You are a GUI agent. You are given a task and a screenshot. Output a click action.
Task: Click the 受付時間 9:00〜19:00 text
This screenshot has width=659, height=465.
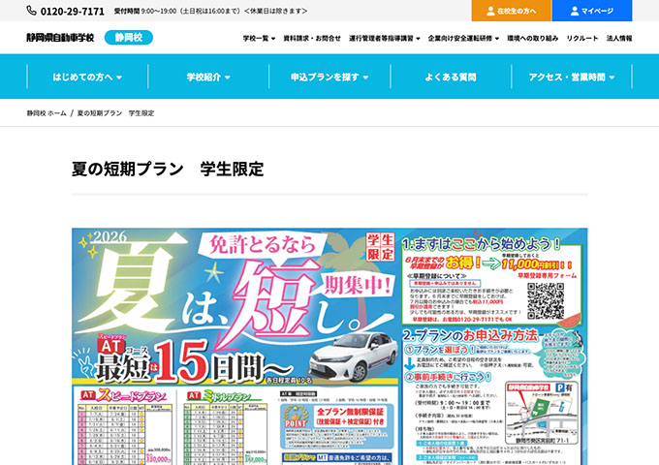coord(210,11)
